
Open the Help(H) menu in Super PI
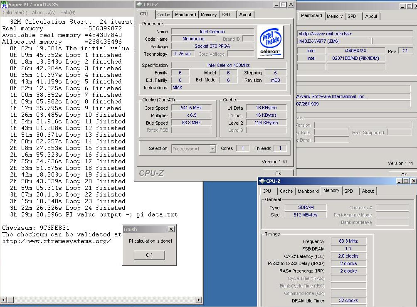point(68,12)
